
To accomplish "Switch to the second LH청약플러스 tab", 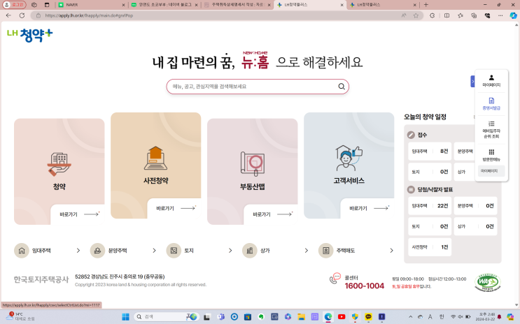I will click(383, 5).
